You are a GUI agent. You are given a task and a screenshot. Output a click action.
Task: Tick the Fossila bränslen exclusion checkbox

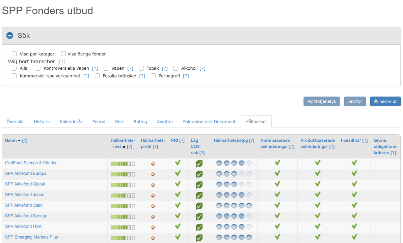pos(97,76)
